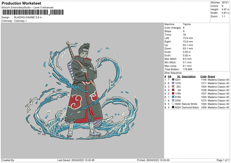Viewport: 231px width, 163px height.
Task: Click the Height value '4.97 in'
Action: tap(225, 9)
